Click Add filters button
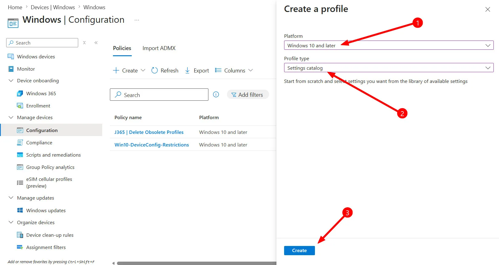This screenshot has height=265, width=499. point(248,95)
